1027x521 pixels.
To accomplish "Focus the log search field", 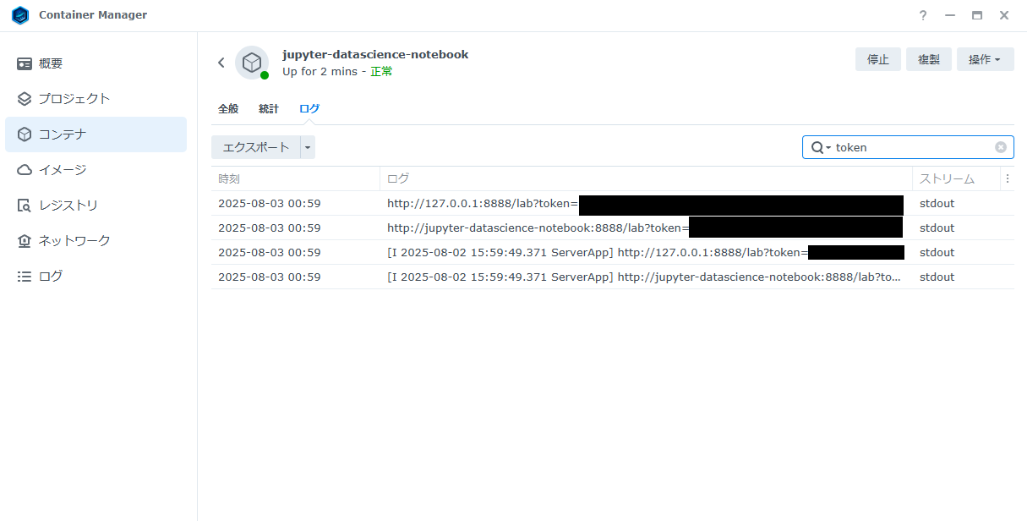I will click(x=911, y=147).
